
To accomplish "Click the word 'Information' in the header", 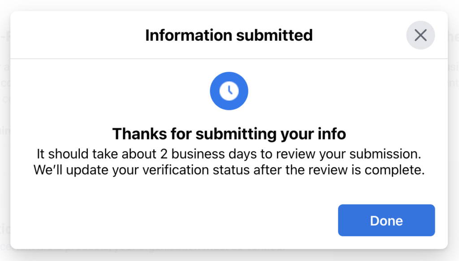I will 189,35.
